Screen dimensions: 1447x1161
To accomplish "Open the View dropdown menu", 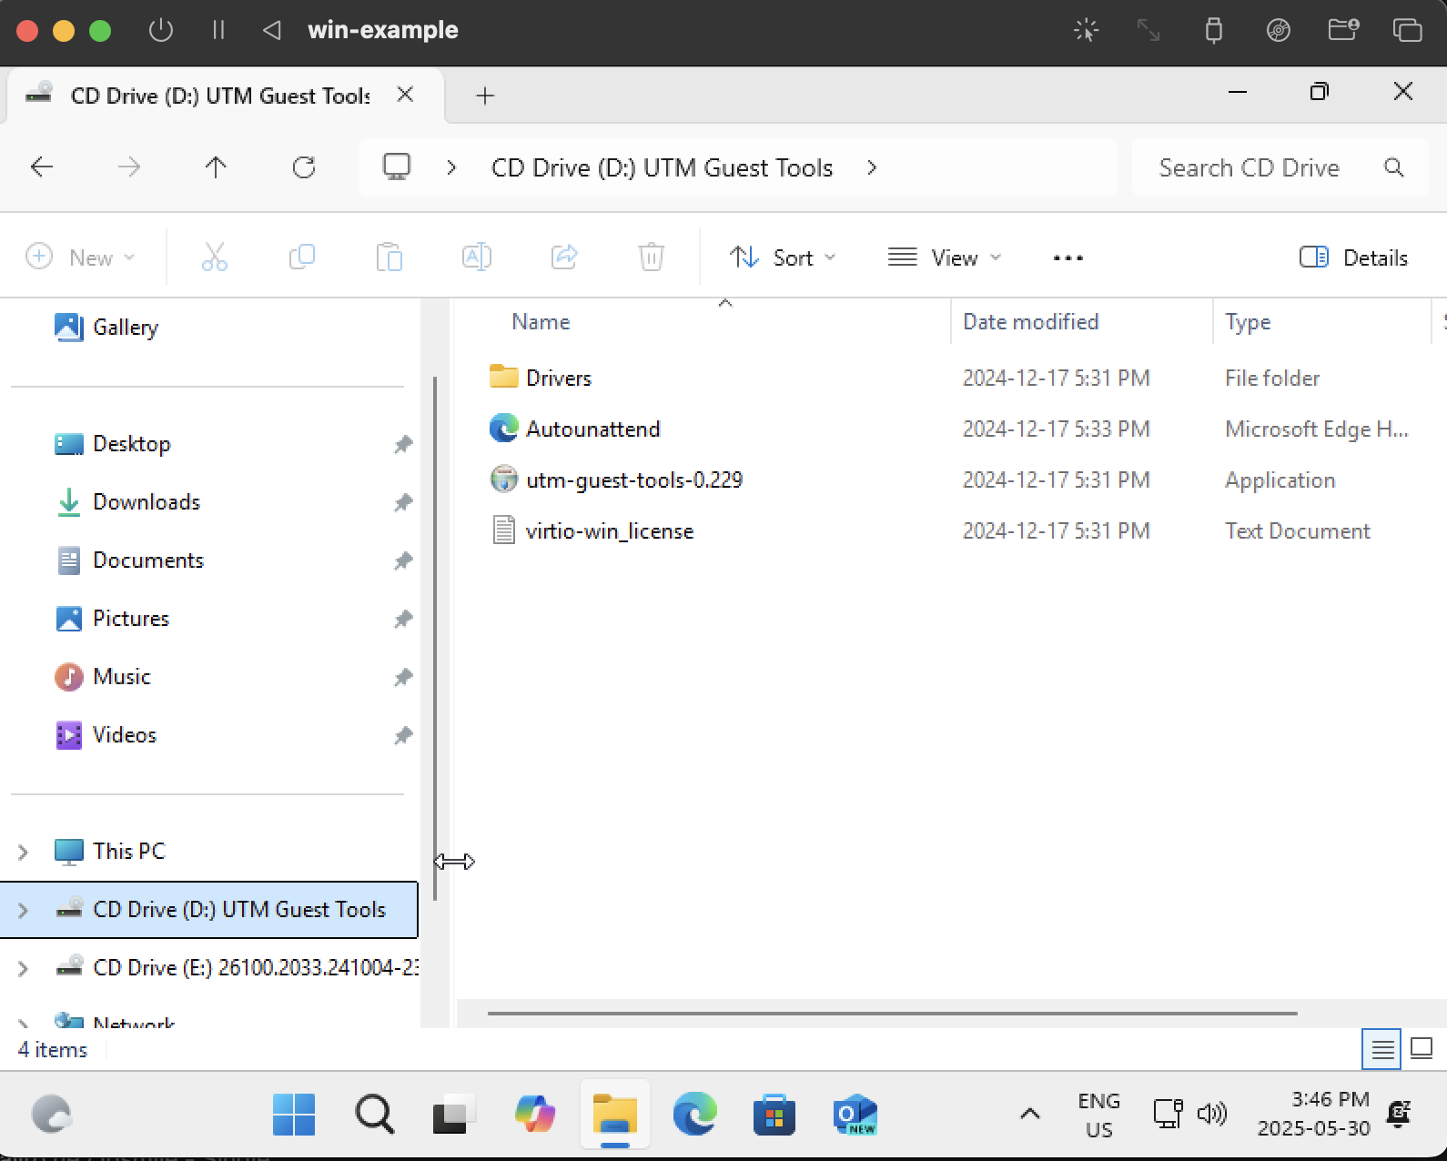I will click(945, 257).
